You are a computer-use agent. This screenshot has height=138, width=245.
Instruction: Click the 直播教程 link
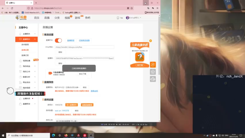[x=71, y=40]
